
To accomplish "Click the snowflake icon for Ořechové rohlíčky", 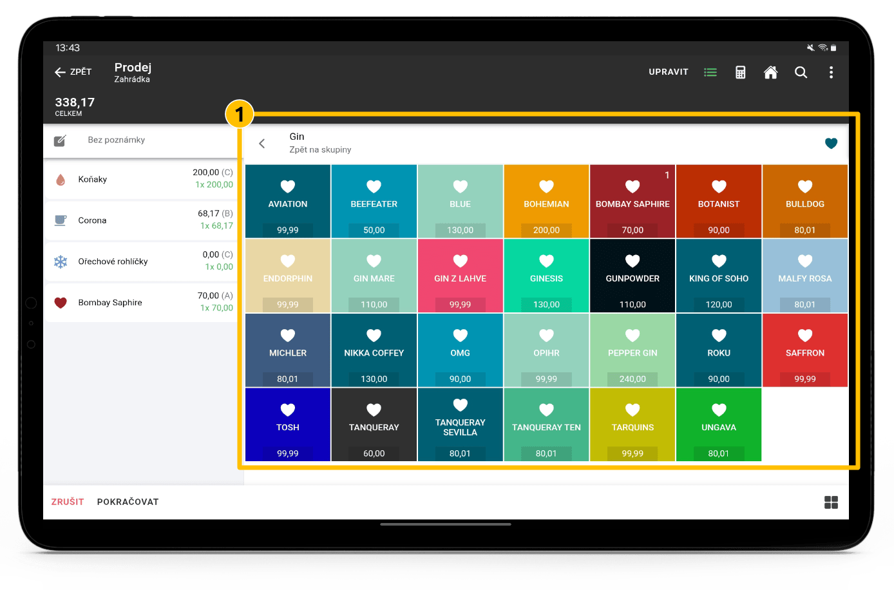I will pyautogui.click(x=61, y=262).
